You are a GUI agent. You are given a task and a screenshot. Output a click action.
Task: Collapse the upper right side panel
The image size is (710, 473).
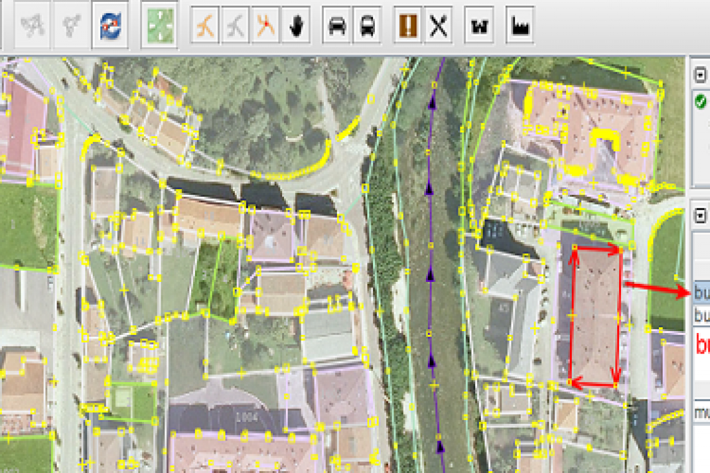point(701,74)
